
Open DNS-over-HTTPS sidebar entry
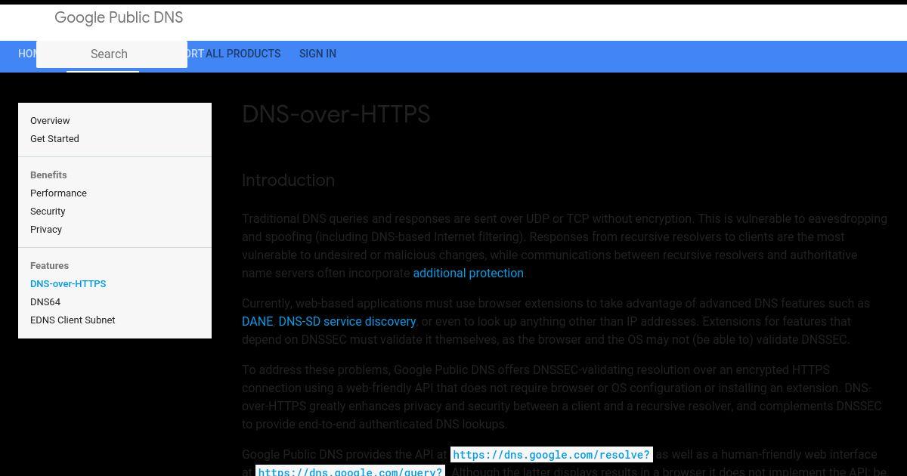coord(68,283)
